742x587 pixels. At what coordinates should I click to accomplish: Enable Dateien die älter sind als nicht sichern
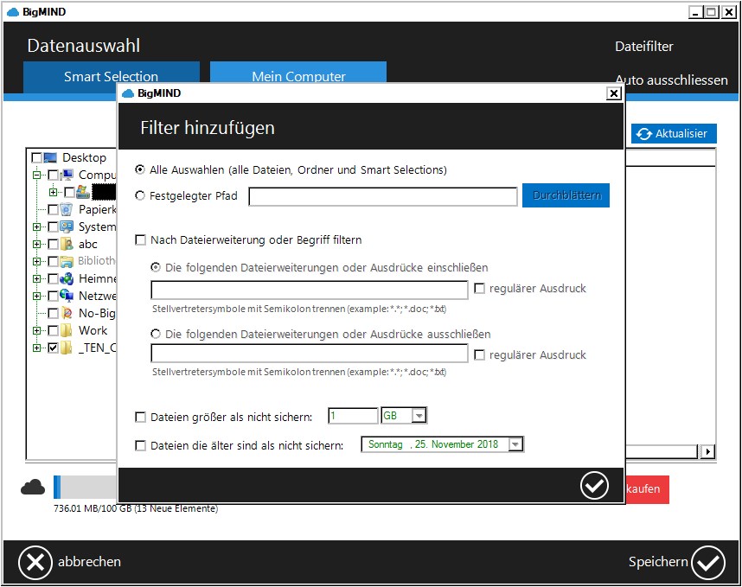141,445
